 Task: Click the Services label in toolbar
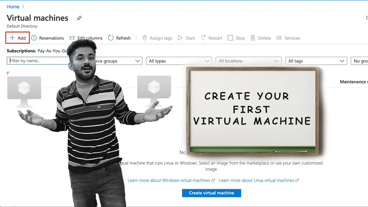[x=292, y=38]
